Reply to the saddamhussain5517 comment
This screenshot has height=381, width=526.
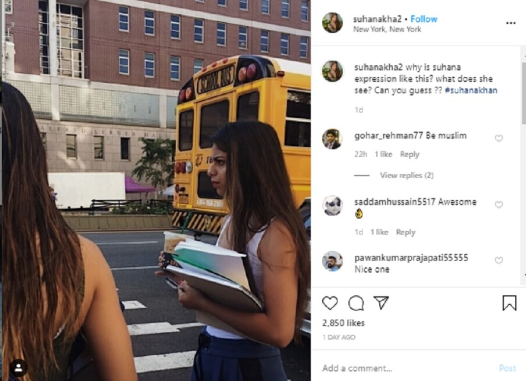[x=406, y=232]
